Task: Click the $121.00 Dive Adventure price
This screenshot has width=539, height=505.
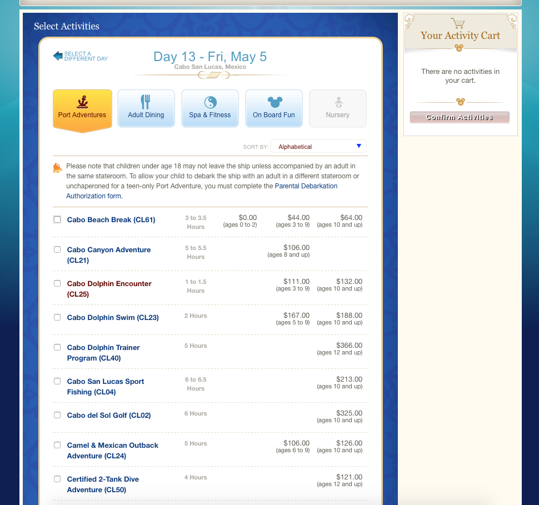Action: tap(350, 477)
